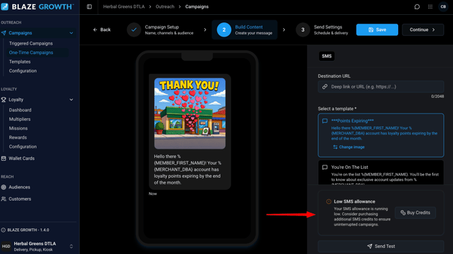Image resolution: width=453 pixels, height=254 pixels.
Task: Open Templates in Outreach
Action: 20,61
